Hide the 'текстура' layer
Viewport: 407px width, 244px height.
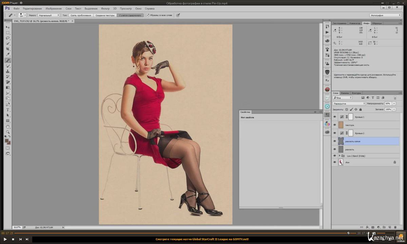pyautogui.click(x=334, y=125)
